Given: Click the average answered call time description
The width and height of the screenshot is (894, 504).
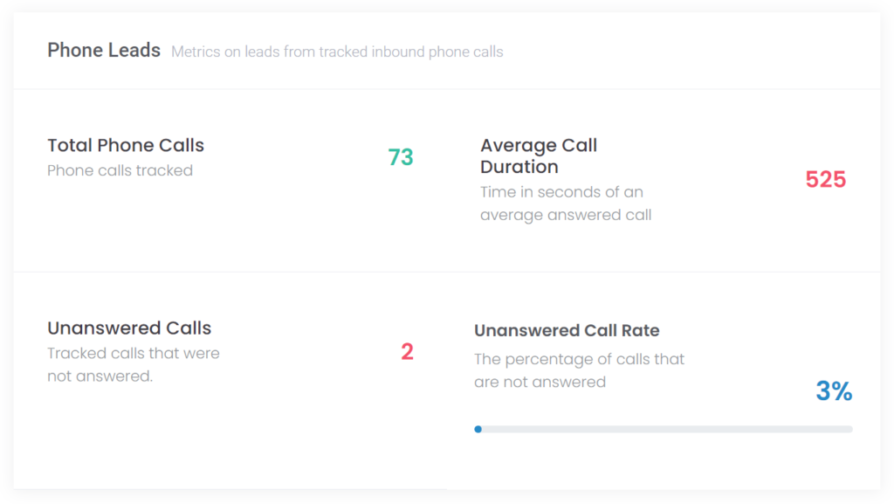Looking at the screenshot, I should click(566, 204).
